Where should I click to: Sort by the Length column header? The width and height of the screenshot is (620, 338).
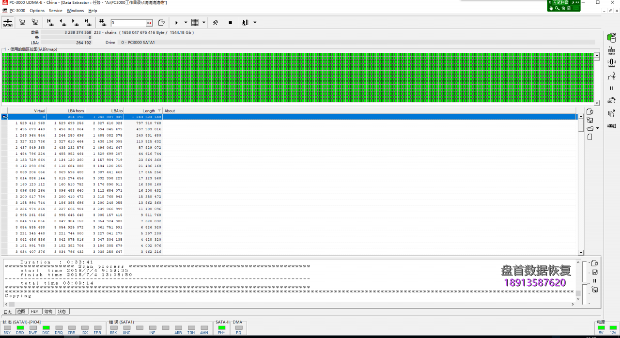[x=149, y=111]
